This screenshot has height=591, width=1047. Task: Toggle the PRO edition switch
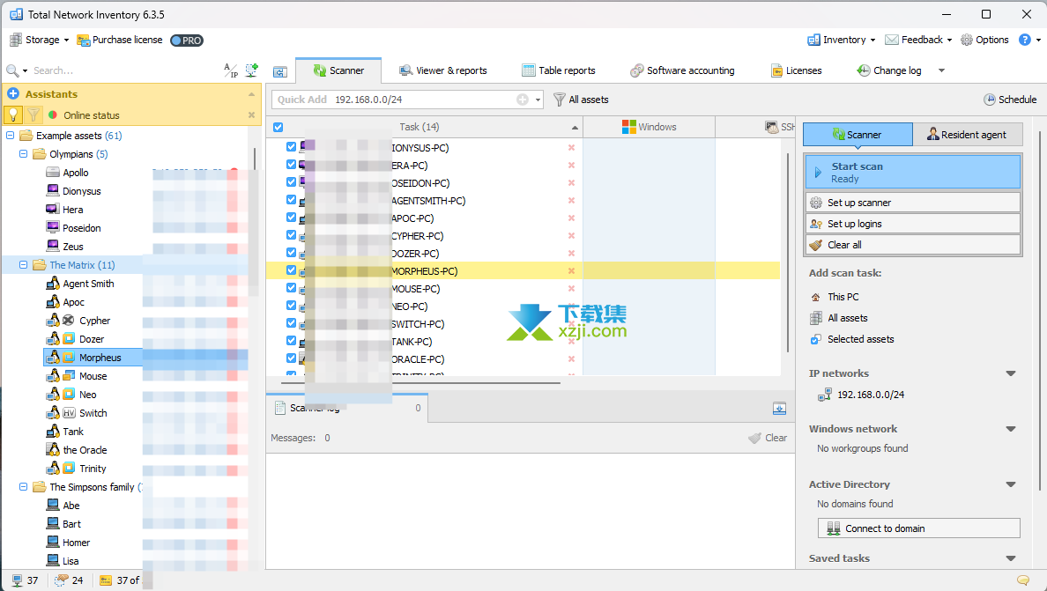click(186, 41)
